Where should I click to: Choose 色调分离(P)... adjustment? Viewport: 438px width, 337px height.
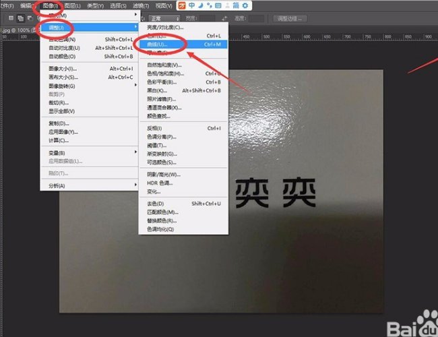[183, 137]
